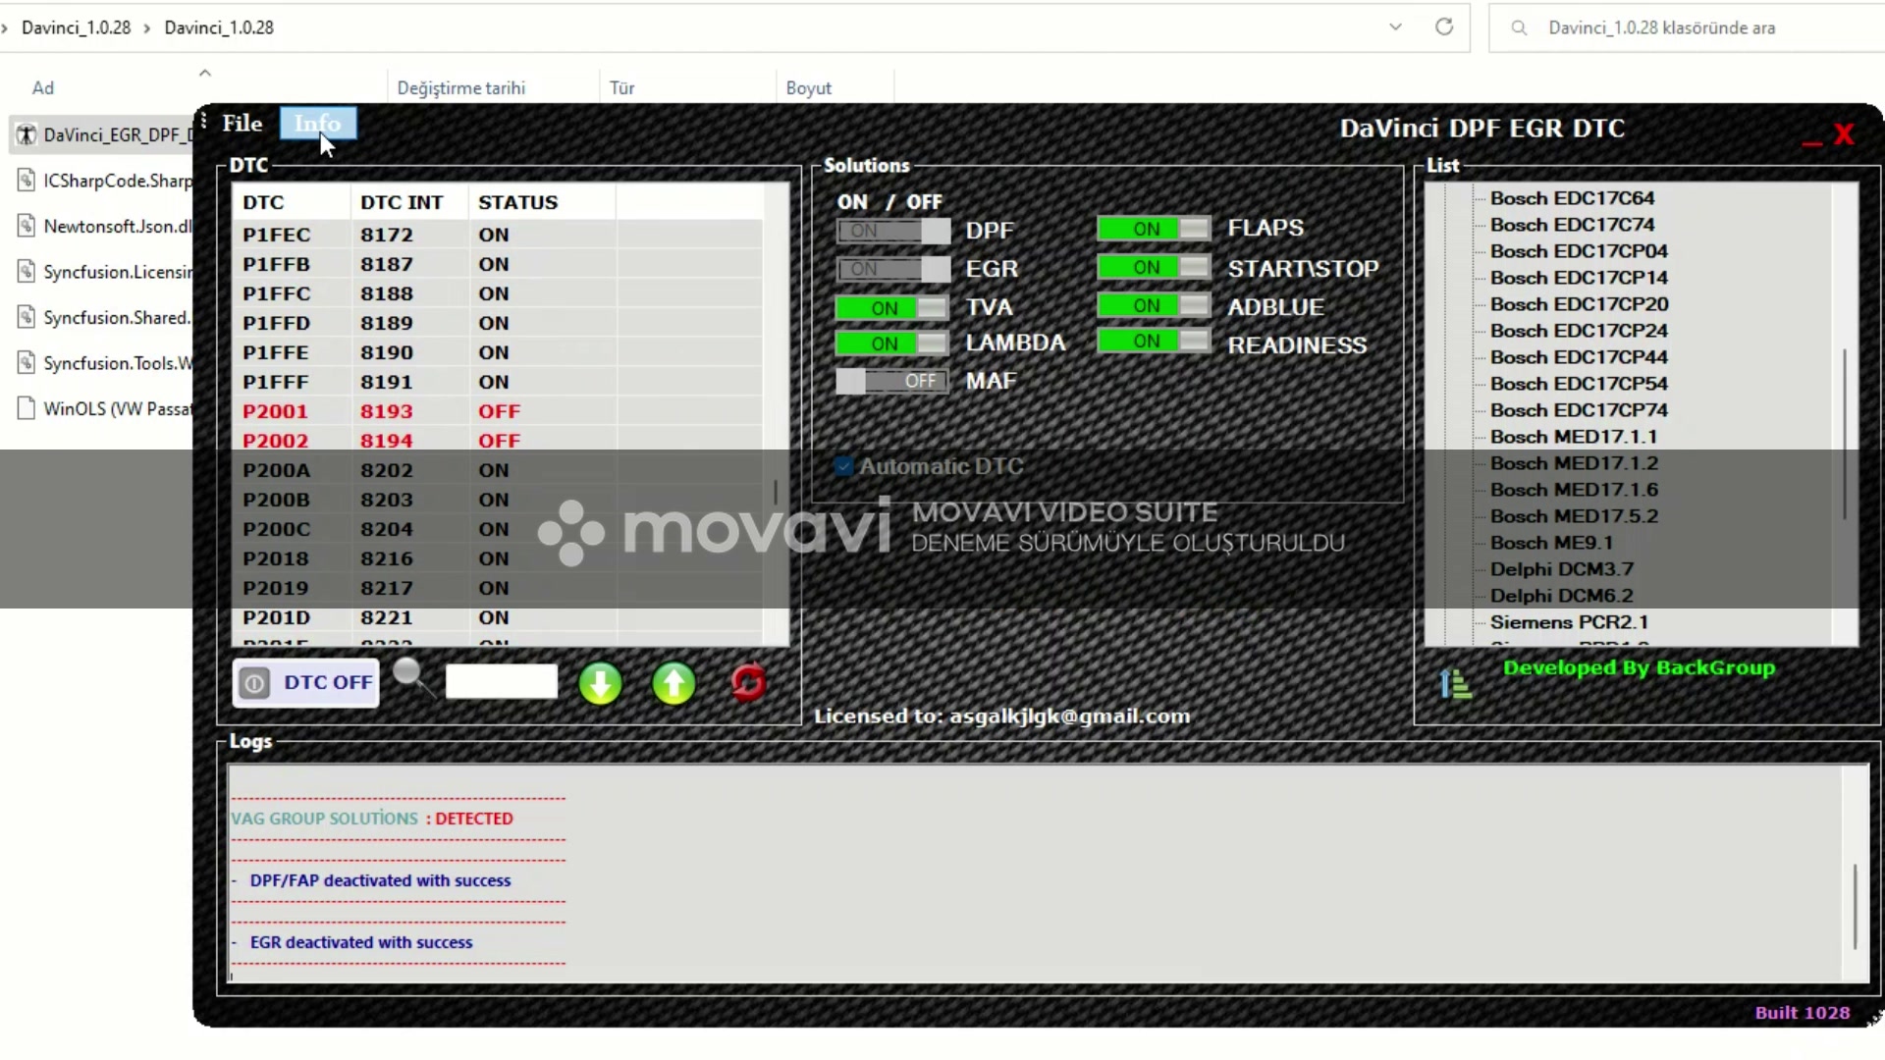Click the white search input field in DTC panel

coord(501,680)
